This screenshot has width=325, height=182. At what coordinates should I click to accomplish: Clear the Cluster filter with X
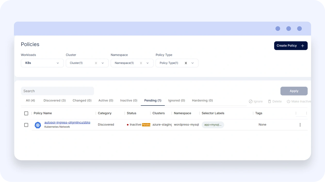96,63
